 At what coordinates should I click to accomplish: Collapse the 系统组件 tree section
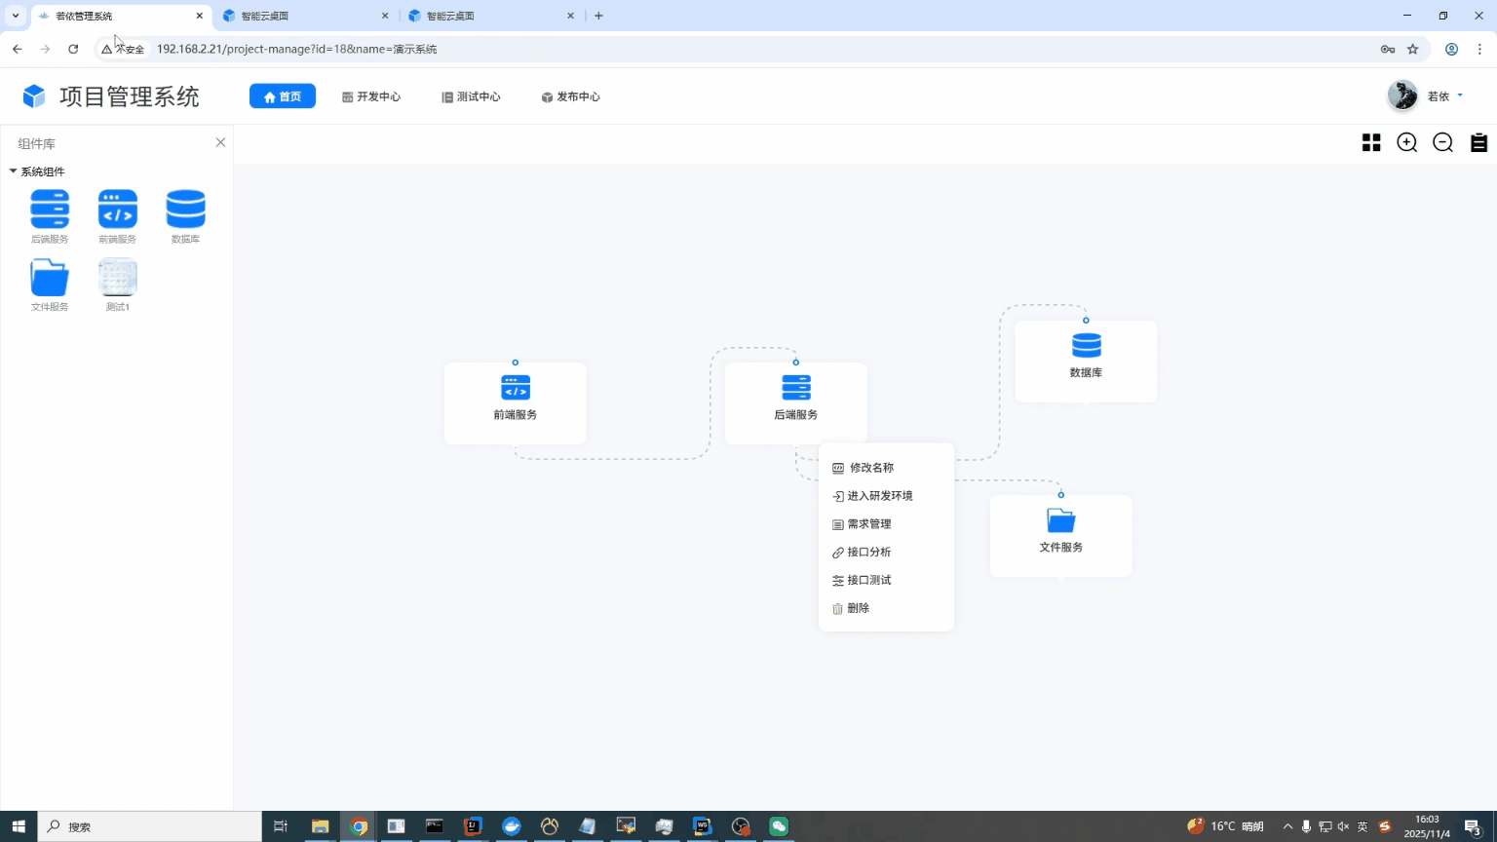click(14, 172)
